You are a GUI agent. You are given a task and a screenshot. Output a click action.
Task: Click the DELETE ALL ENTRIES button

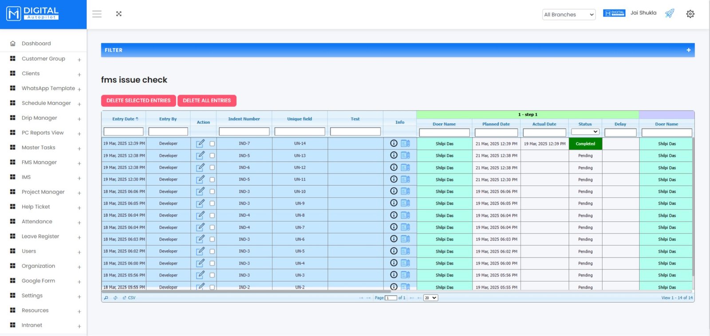point(207,101)
